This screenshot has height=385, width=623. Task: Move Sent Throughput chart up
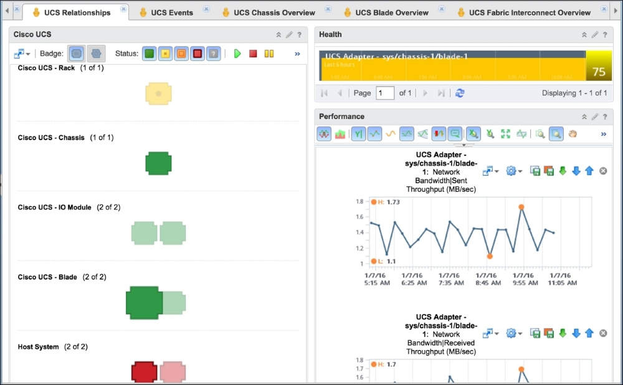(589, 171)
